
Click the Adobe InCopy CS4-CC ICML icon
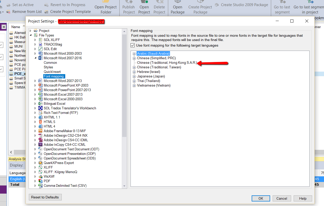tap(40, 145)
